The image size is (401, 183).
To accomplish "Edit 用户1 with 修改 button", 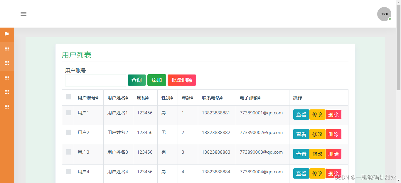I will pos(317,115).
